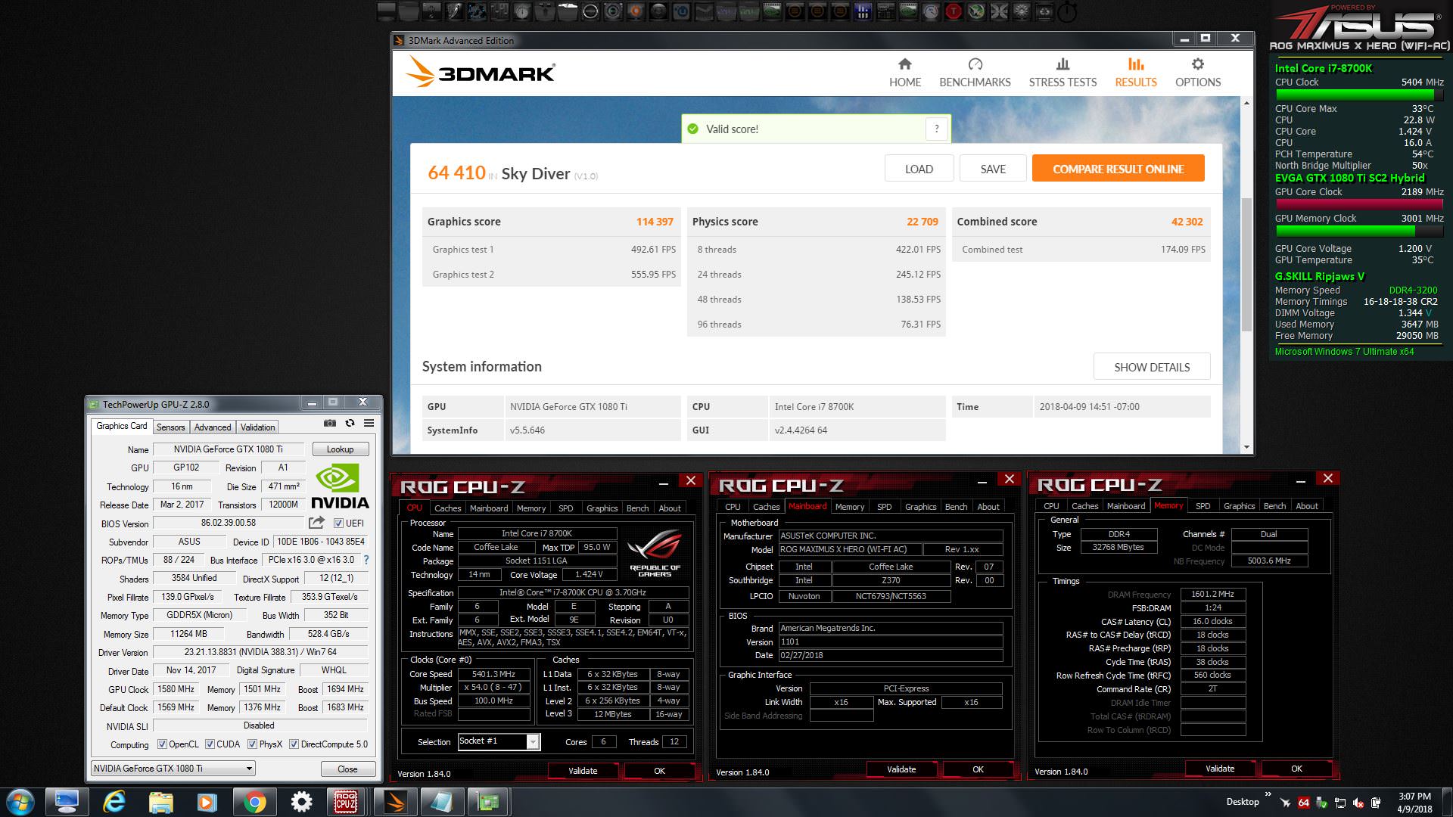Click Validate in the Mainboard CPU-Z window
The image size is (1453, 817).
pyautogui.click(x=901, y=769)
